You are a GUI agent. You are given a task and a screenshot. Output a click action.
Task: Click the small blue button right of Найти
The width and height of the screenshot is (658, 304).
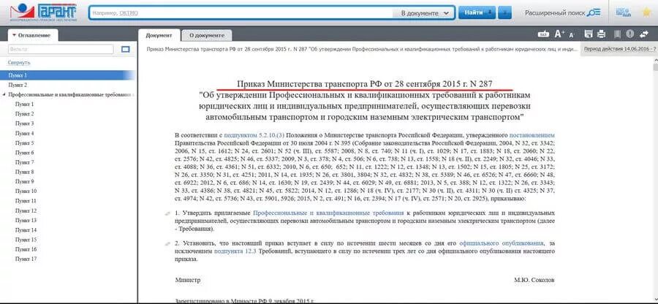click(x=506, y=13)
